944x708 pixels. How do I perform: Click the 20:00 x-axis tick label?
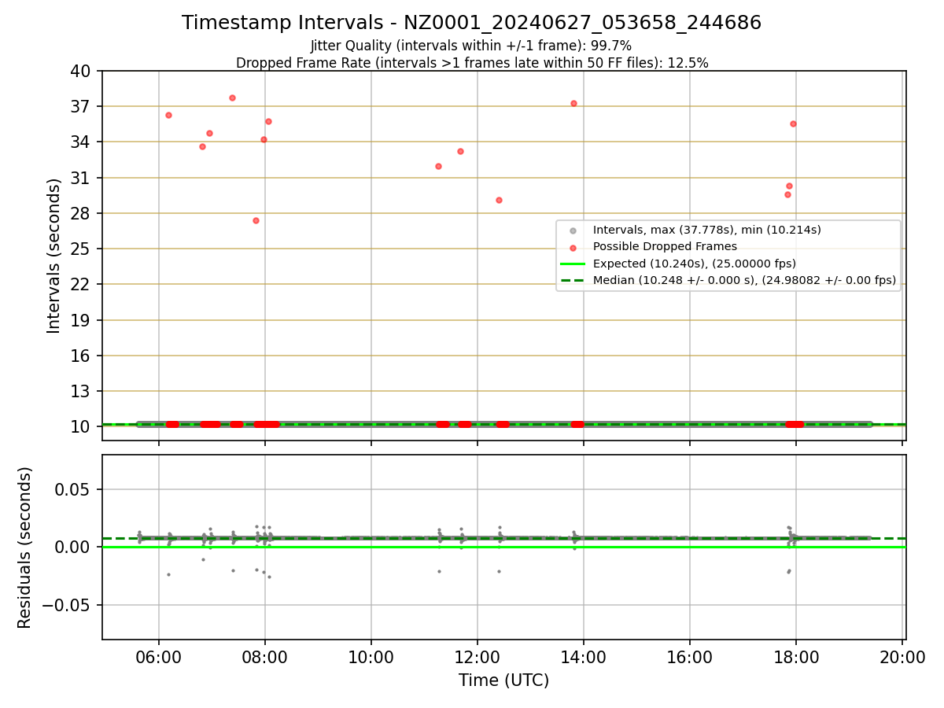[902, 657]
